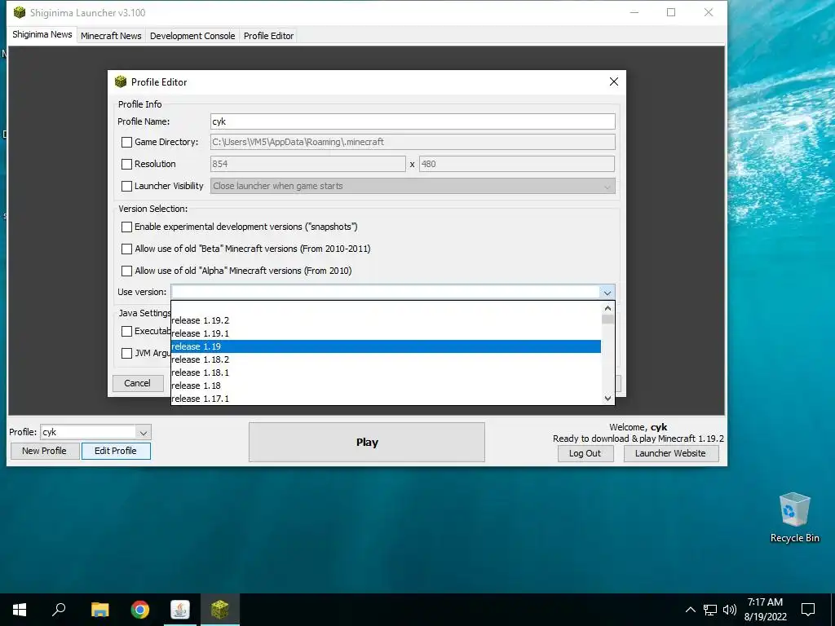Switch to Minecraft News tab

pos(111,36)
